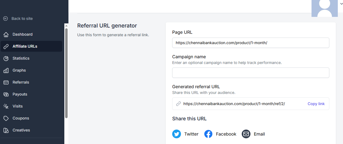Click the Statistics pie chart icon
The height and width of the screenshot is (144, 343).
pyautogui.click(x=6, y=59)
